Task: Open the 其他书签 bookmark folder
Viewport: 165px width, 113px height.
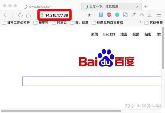Action: pos(154,22)
